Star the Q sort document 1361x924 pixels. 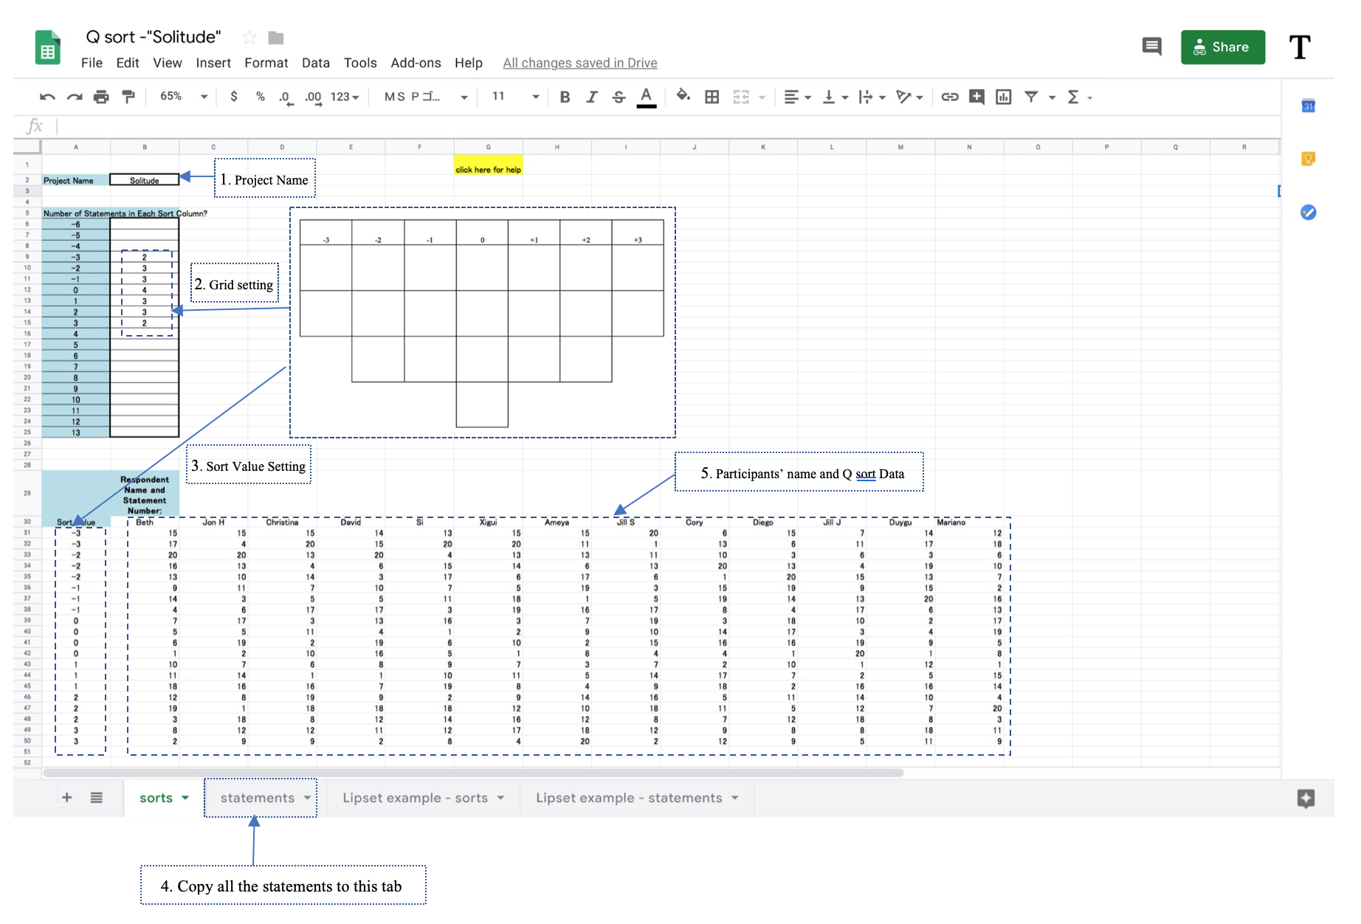tap(249, 37)
